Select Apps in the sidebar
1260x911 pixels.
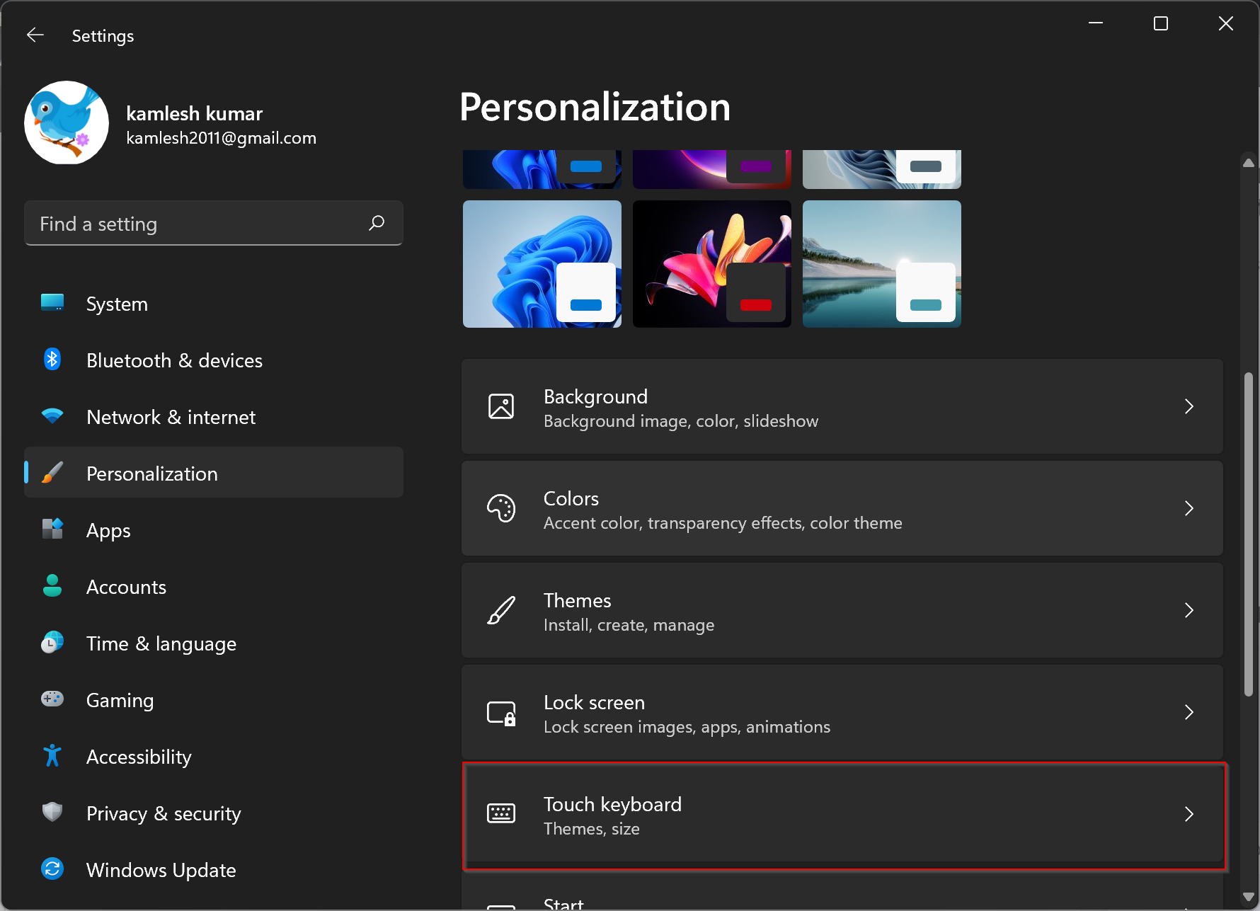pos(214,530)
